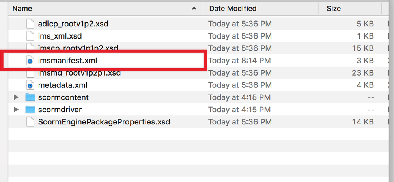Screen dimensions: 394x182
Task: Select the imsmanifest.xml file name
Action: click(x=67, y=61)
